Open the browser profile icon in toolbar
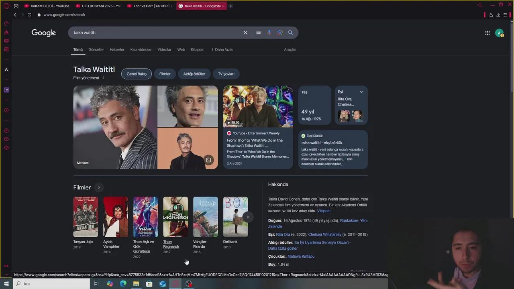 tap(491, 15)
